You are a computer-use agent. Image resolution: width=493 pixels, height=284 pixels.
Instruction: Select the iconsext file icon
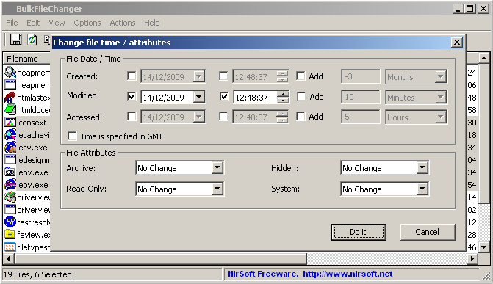10,123
